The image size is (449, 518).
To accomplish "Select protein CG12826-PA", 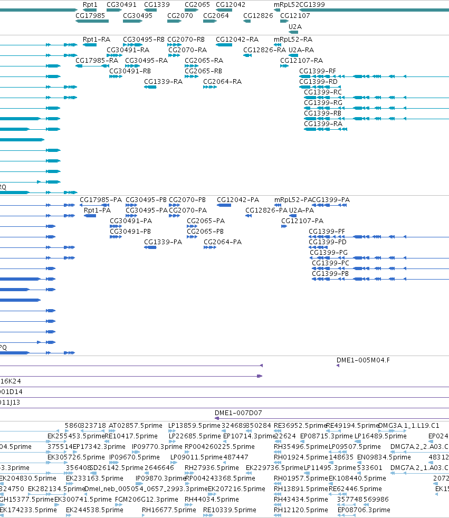I will click(266, 211).
